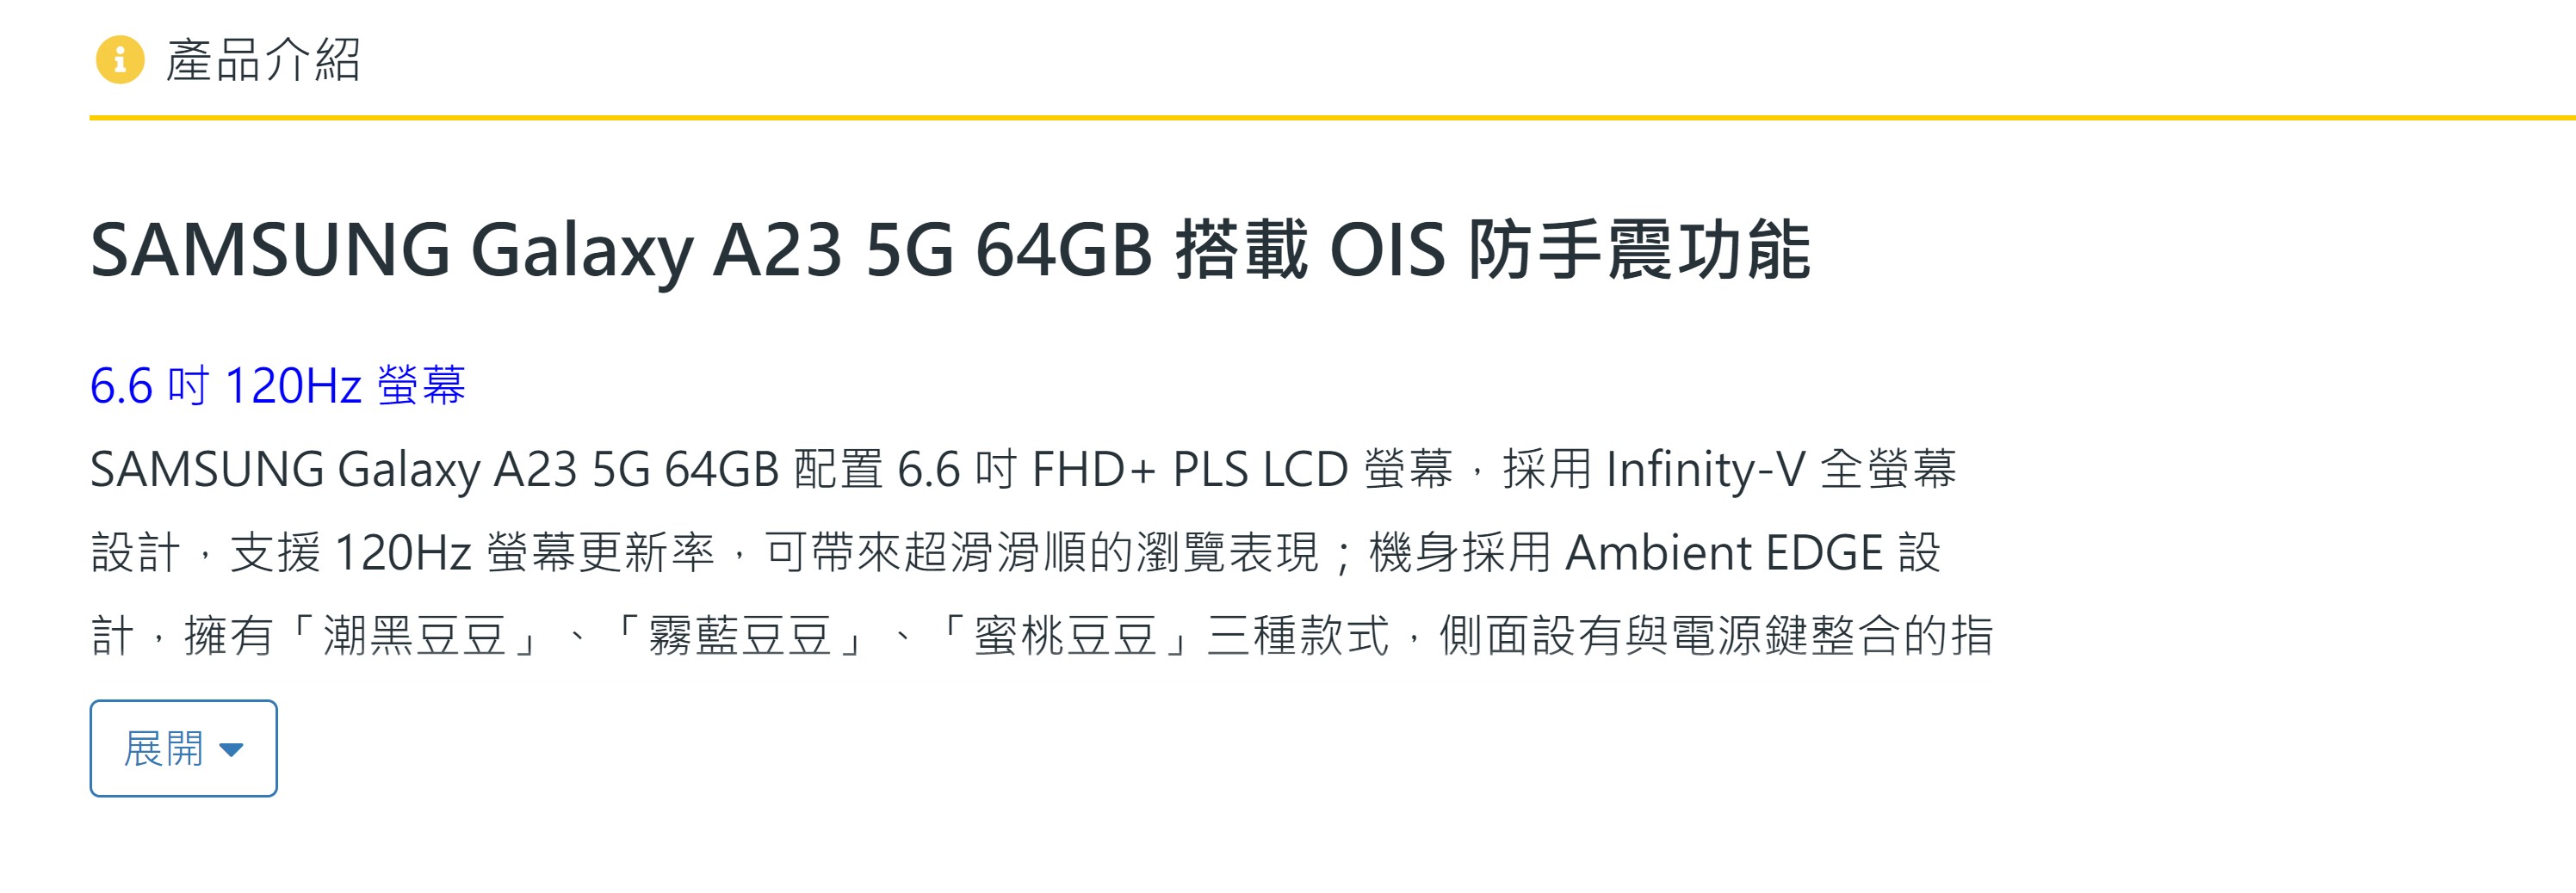Click the 瀏覽表現 phrase in the description
Viewport: 2576px width, 893px height.
point(1228,552)
